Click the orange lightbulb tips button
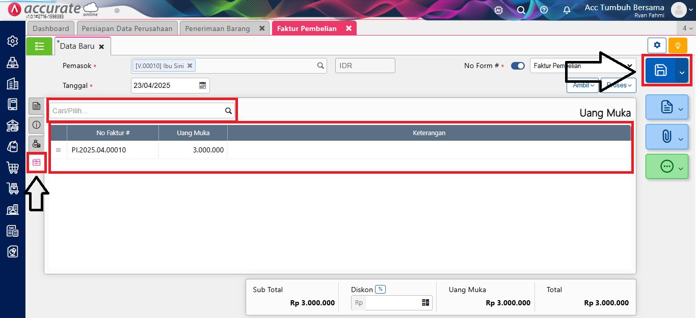 678,45
